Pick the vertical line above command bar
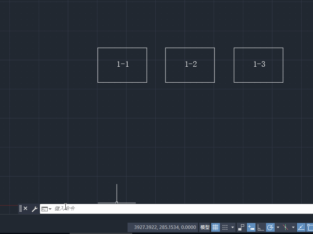Viewport: 313px width, 234px height. tap(117, 193)
